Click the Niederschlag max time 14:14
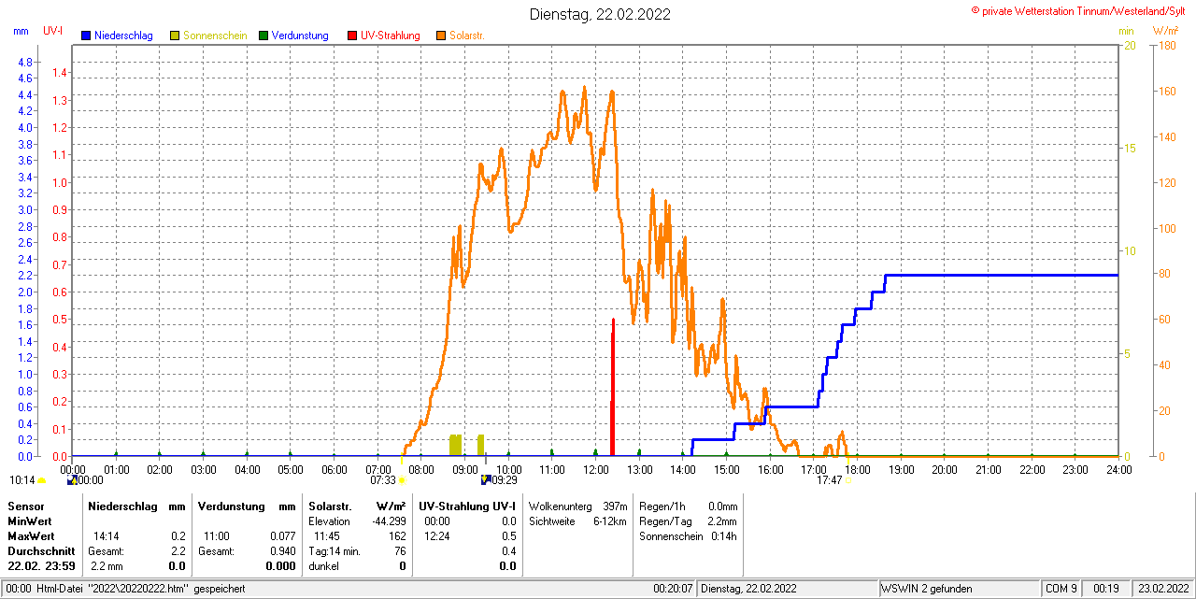 107,536
